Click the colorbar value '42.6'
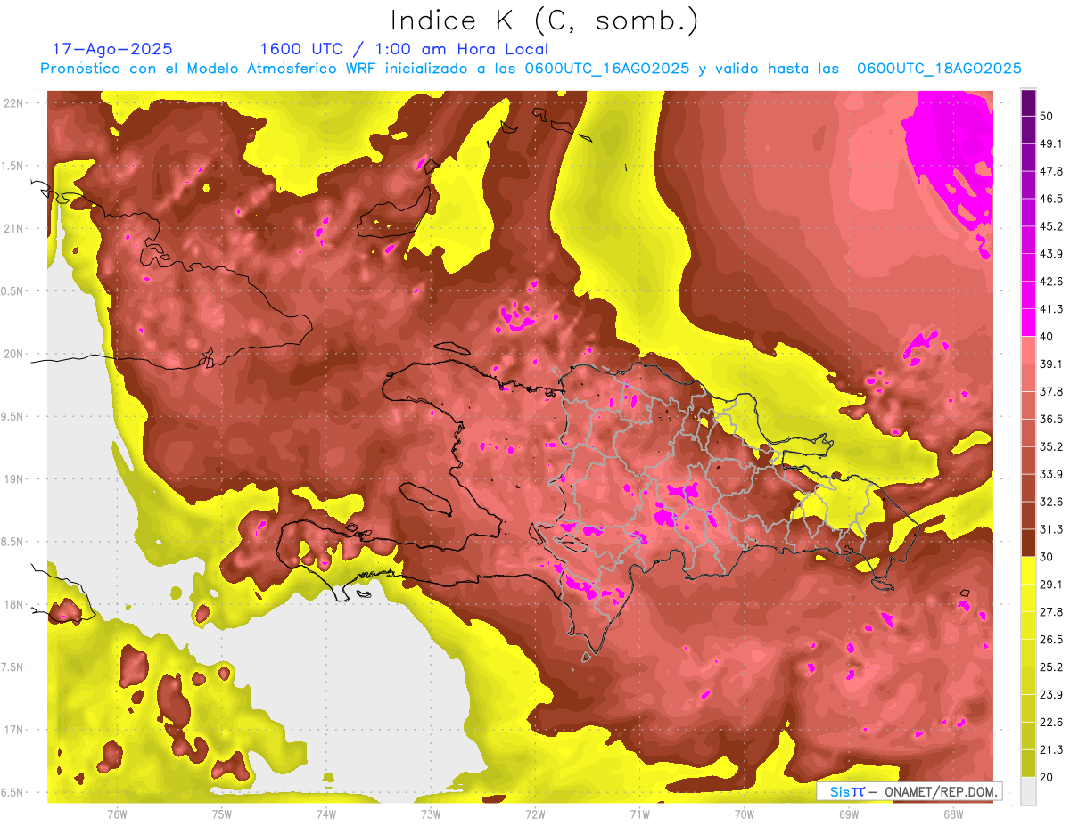The image size is (1070, 826). tap(1051, 282)
